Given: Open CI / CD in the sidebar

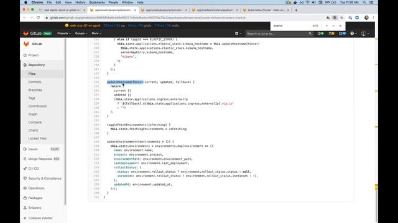Looking at the screenshot, I should tap(34, 168).
